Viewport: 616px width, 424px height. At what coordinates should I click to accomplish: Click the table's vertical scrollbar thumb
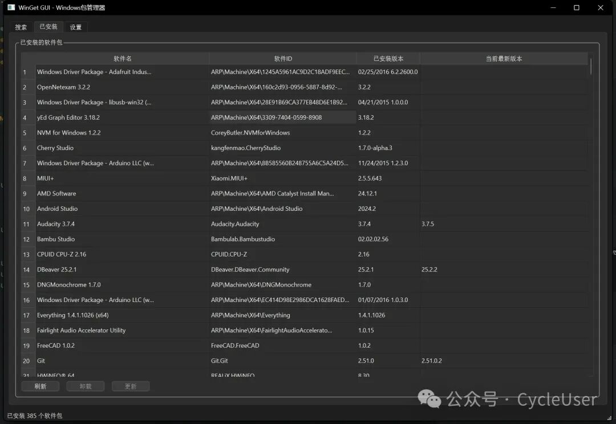[x=590, y=66]
